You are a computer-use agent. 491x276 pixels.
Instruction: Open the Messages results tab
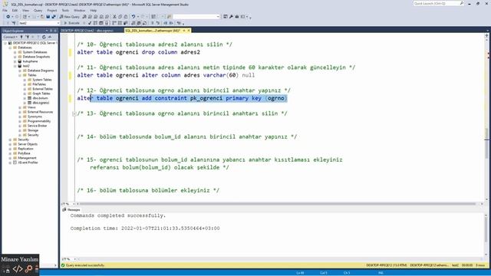click(71, 209)
